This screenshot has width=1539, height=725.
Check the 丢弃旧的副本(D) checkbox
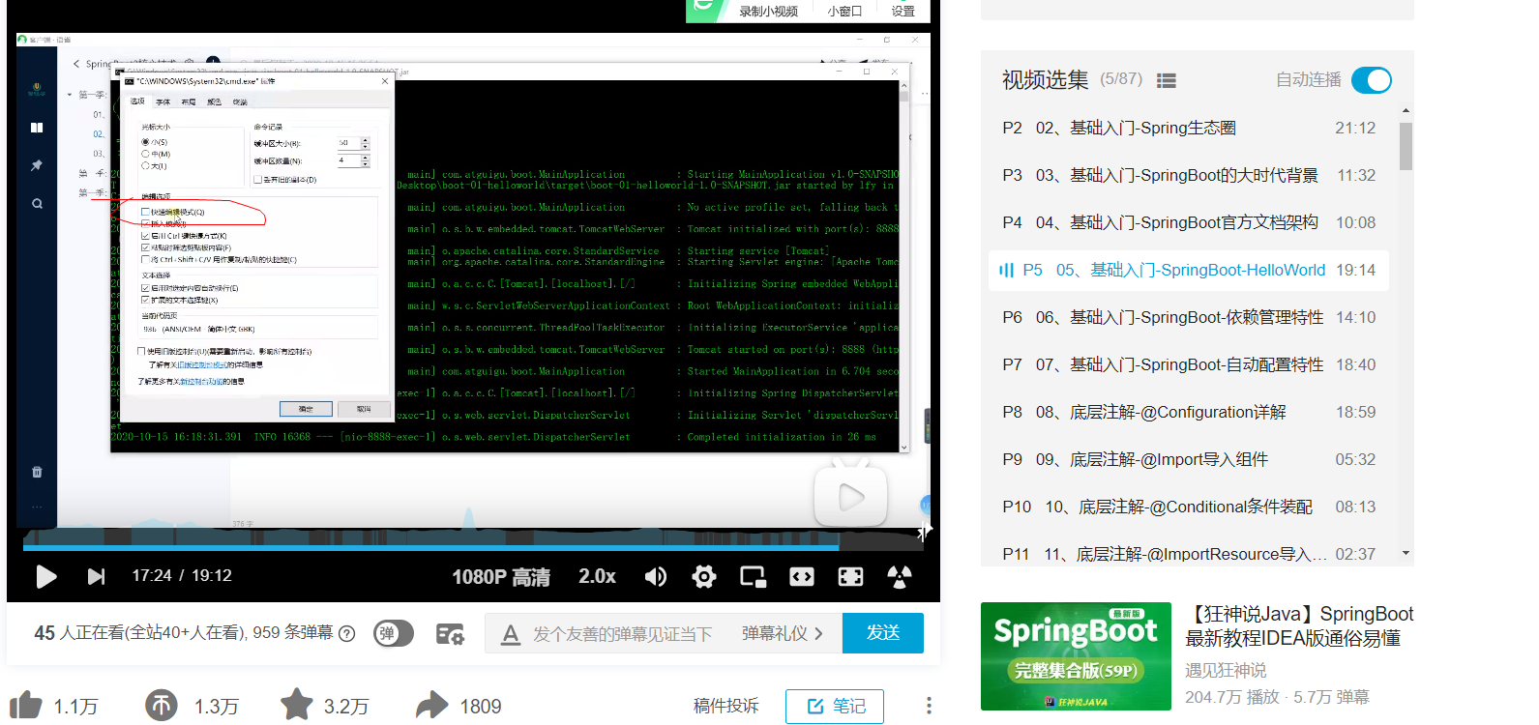257,179
